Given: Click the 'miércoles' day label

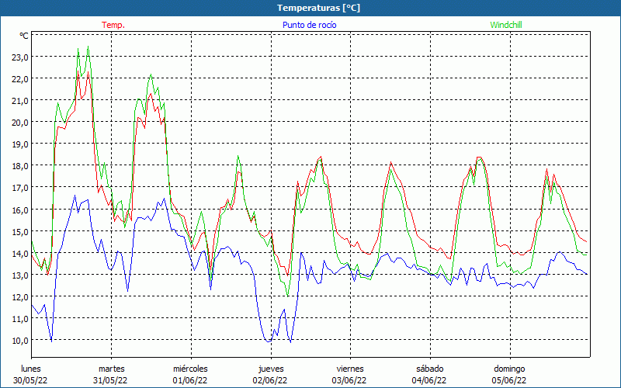Looking at the screenshot, I should [x=190, y=369].
